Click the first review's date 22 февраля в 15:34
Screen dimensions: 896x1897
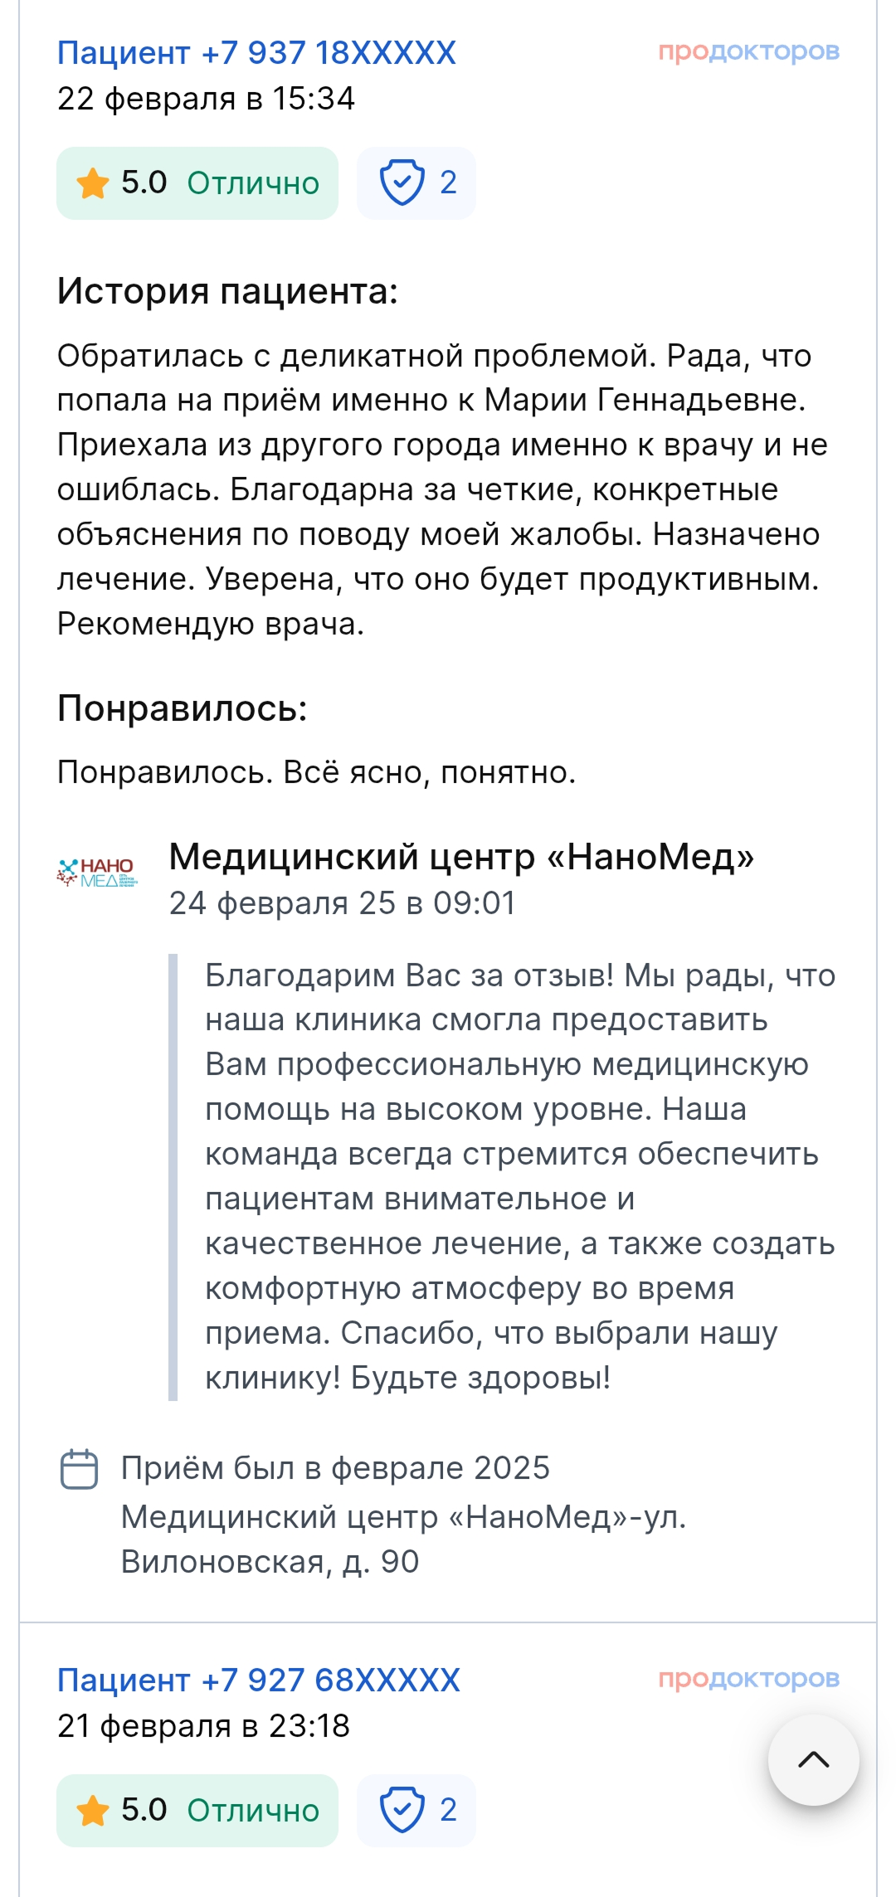206,99
